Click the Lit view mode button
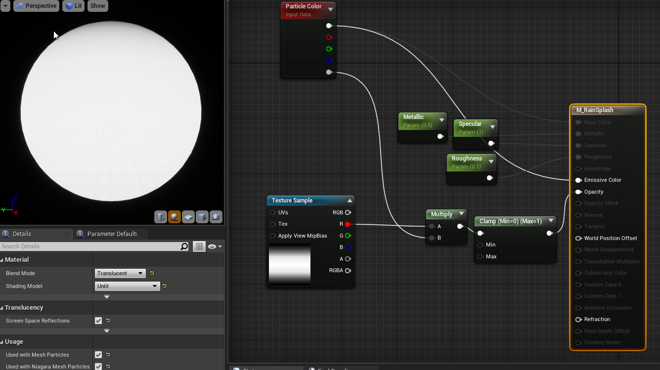This screenshot has width=660, height=370. pyautogui.click(x=73, y=6)
